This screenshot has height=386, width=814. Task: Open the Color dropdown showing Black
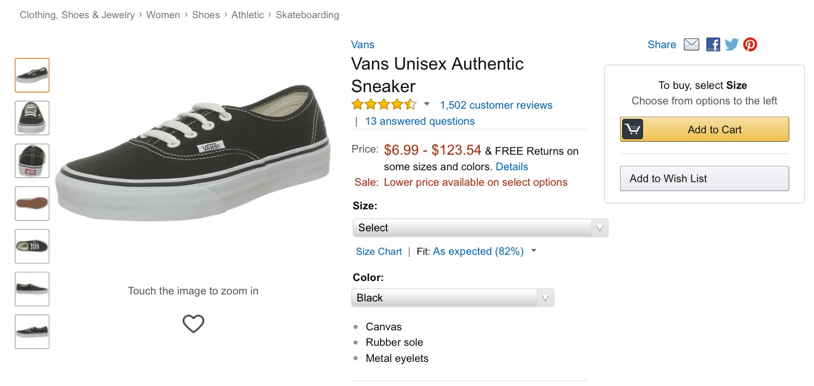coord(452,298)
